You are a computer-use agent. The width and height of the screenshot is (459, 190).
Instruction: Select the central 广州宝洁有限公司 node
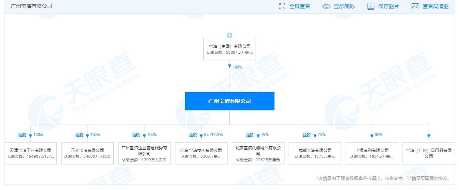pyautogui.click(x=230, y=101)
